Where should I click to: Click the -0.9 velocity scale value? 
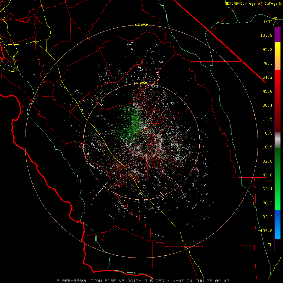268,133
